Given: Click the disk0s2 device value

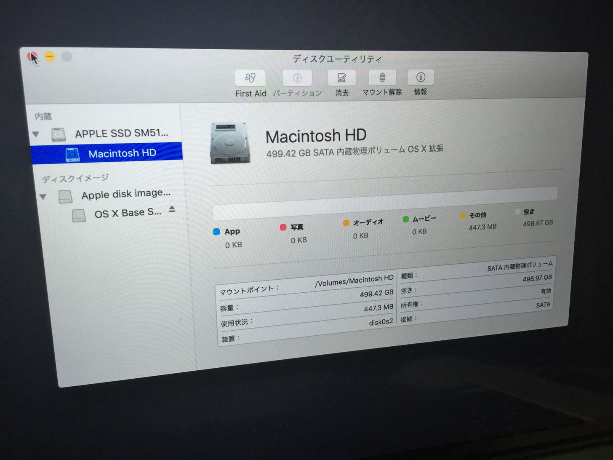Looking at the screenshot, I should [381, 322].
